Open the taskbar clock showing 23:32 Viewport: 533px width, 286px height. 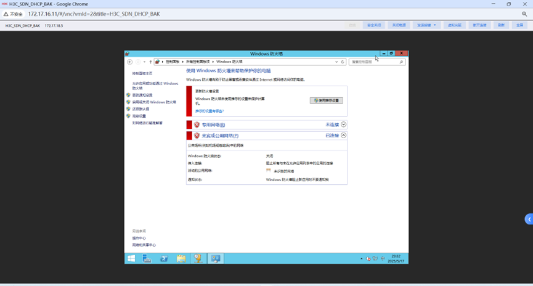click(x=396, y=258)
